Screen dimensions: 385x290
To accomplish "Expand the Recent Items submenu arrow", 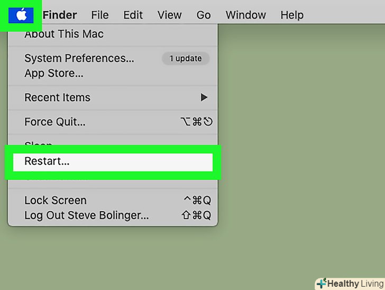I will click(204, 98).
